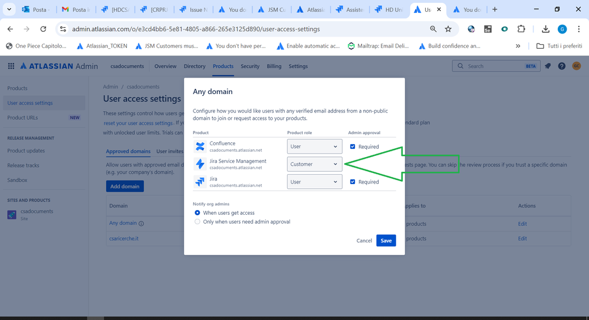The image size is (589, 320).
Task: Show more bookmarks with double chevron
Action: click(x=518, y=46)
